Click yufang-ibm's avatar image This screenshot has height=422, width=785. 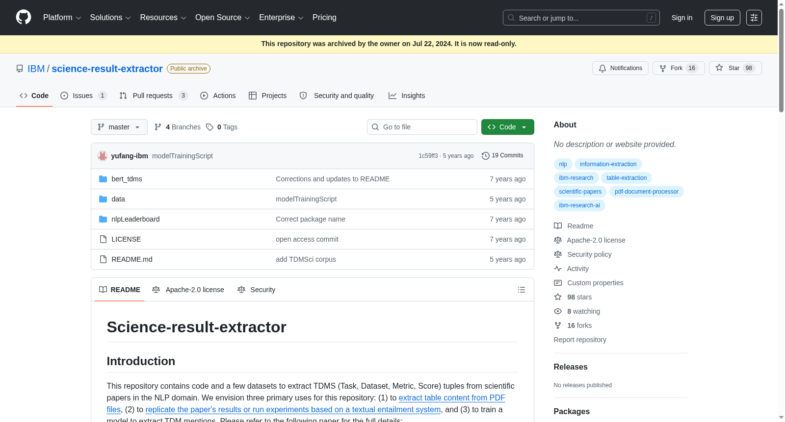click(x=103, y=156)
